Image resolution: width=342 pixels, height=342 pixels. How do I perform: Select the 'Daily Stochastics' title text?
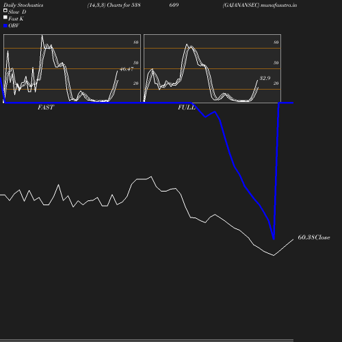pos(23,5)
